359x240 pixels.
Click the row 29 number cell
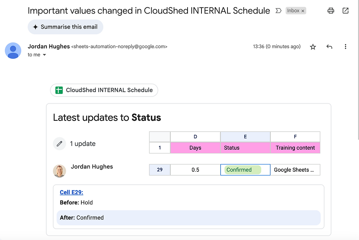click(x=160, y=170)
